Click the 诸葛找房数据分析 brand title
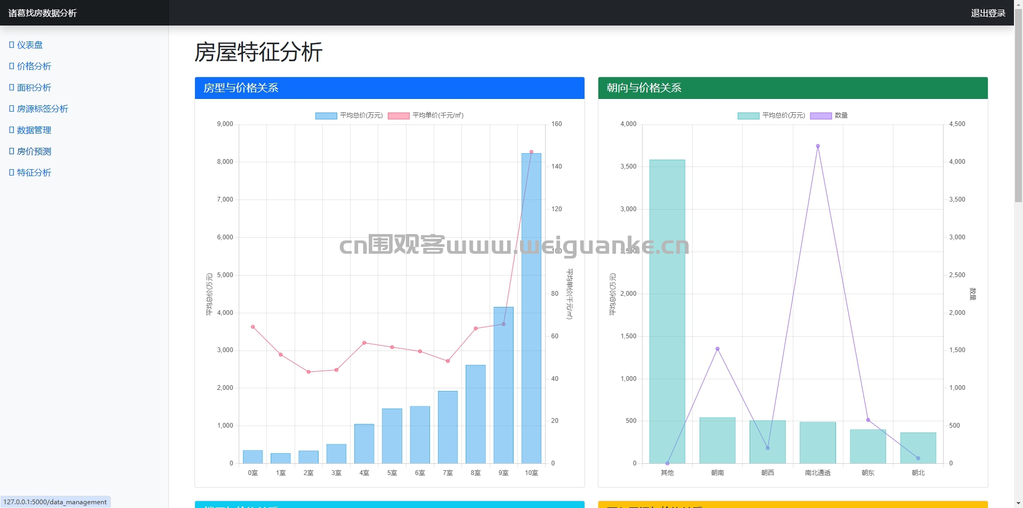The width and height of the screenshot is (1023, 508). pyautogui.click(x=43, y=13)
